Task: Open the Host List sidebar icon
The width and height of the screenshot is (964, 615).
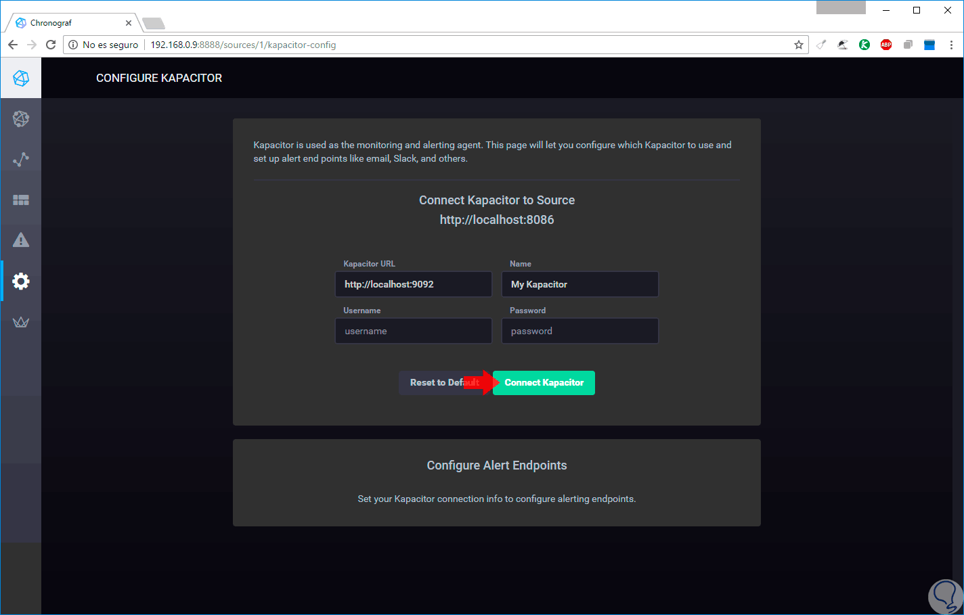Action: pyautogui.click(x=21, y=119)
